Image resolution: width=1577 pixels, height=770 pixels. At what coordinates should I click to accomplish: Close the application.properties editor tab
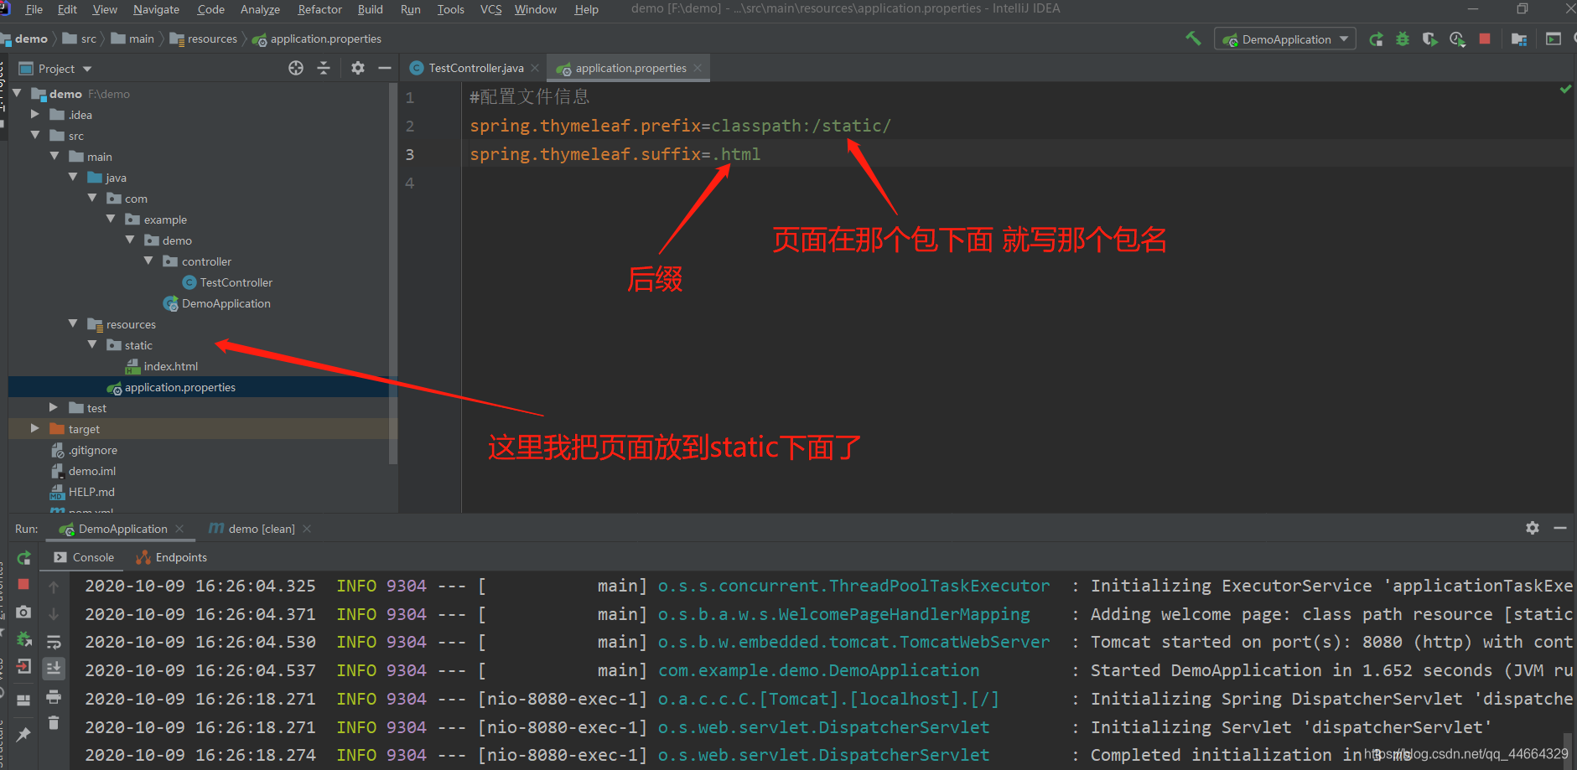(x=698, y=68)
